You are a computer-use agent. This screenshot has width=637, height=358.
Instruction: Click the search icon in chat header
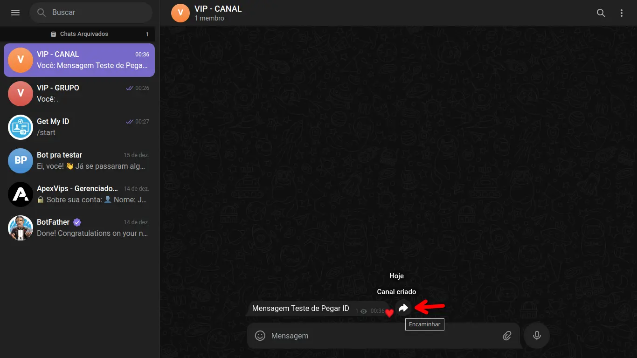coord(601,13)
